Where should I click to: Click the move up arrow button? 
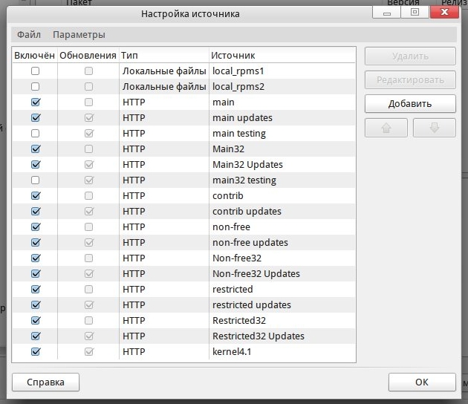pos(386,127)
